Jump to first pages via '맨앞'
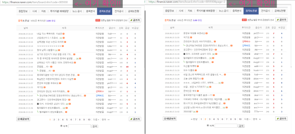The height and width of the screenshot is (134, 295). pyautogui.click(x=194, y=119)
